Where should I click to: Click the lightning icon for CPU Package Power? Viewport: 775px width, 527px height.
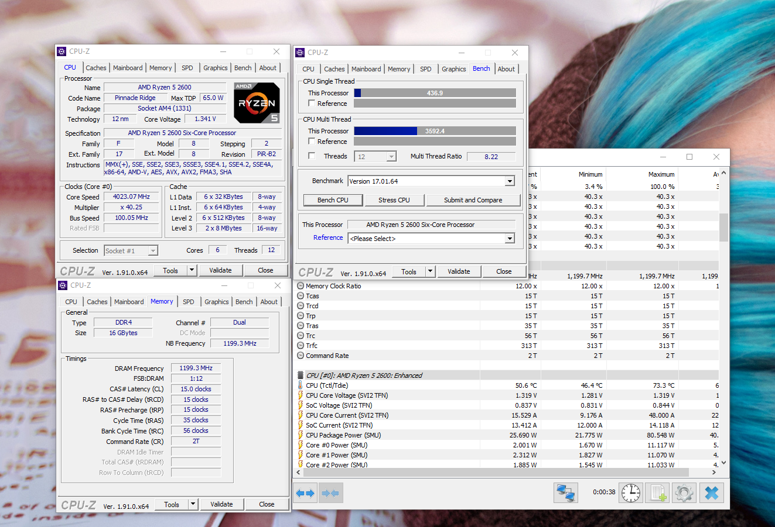[x=301, y=435]
